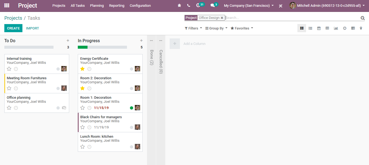
Task: Focus the Search input field
Action: pos(293,18)
